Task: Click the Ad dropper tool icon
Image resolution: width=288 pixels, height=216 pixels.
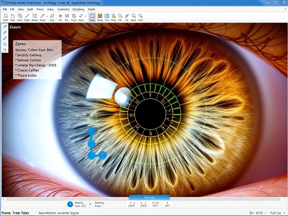Action: pyautogui.click(x=127, y=16)
